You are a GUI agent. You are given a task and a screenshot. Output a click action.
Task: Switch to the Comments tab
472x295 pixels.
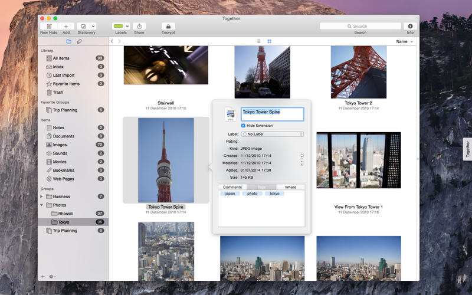[x=232, y=187]
